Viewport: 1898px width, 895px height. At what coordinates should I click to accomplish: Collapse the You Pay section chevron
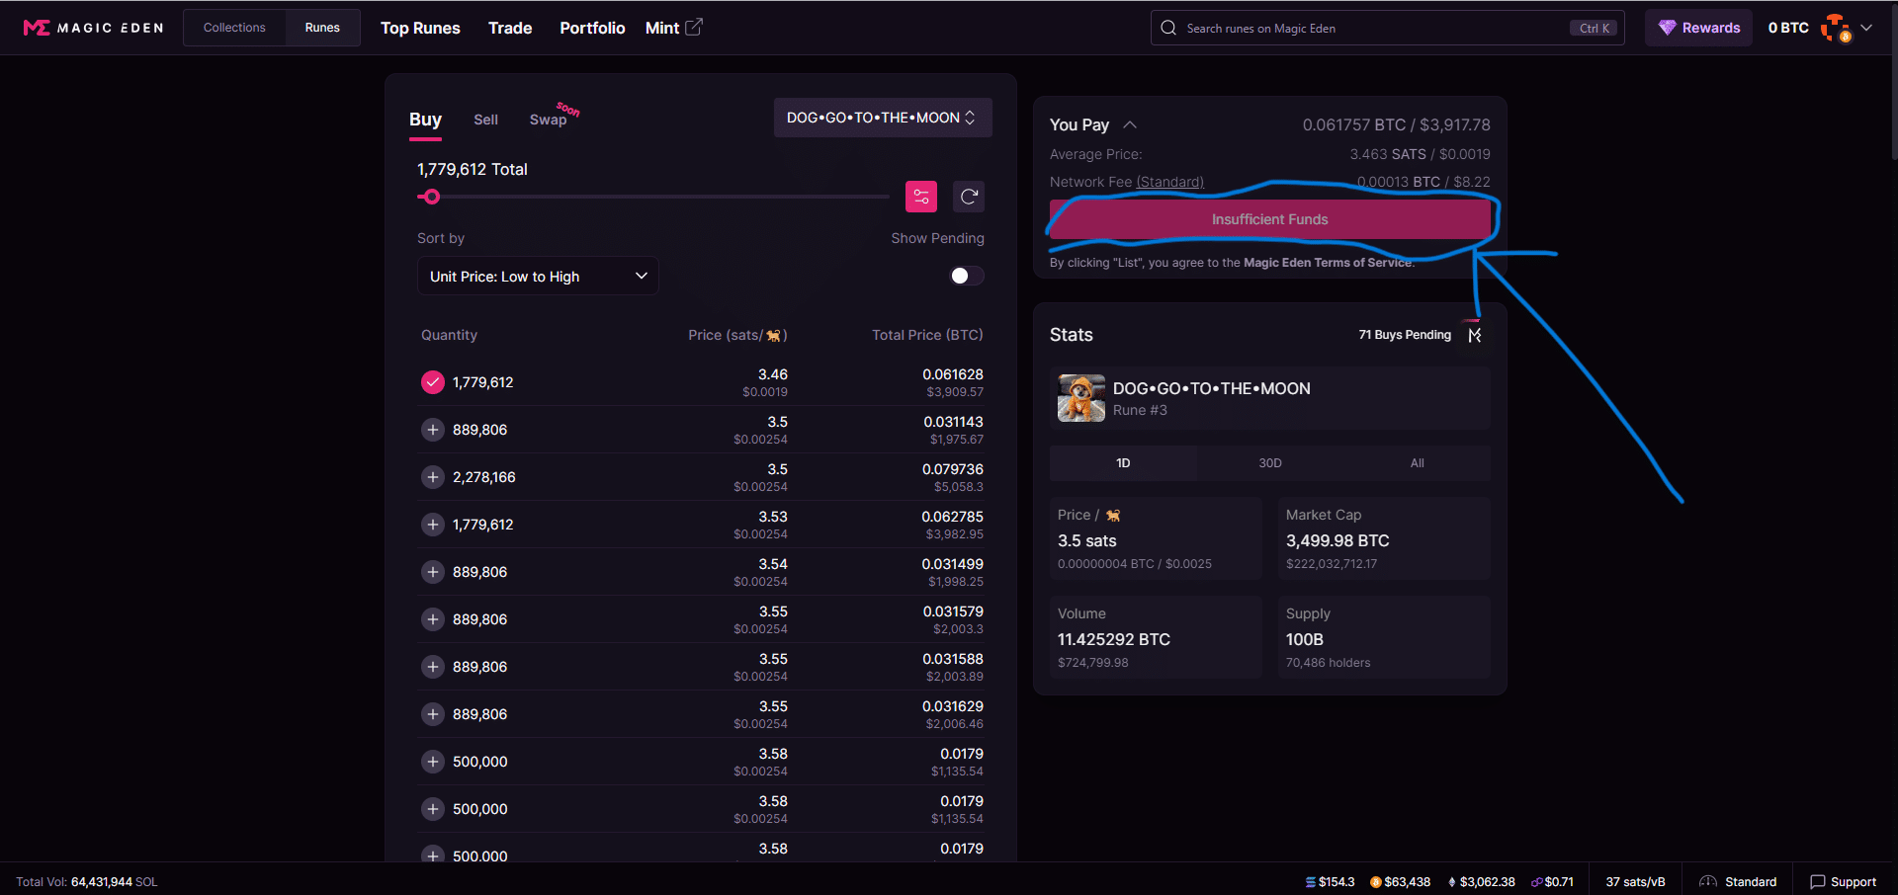[x=1130, y=124]
